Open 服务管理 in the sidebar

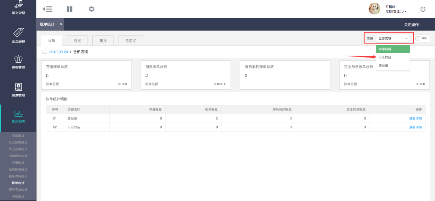coord(18,8)
